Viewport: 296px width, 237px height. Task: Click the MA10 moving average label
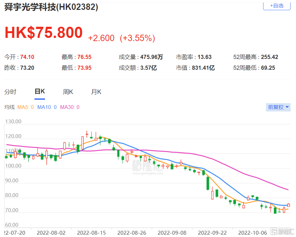point(47,107)
